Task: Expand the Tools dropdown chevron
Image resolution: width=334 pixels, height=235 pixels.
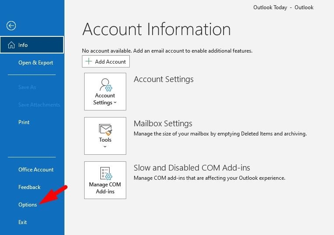Action: pos(105,146)
